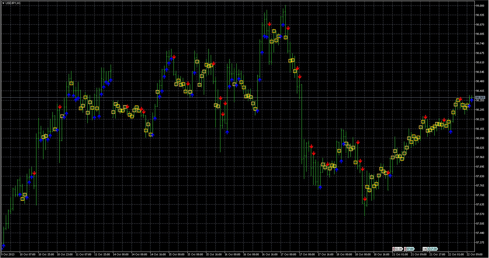Select the rightmost blue up arrow on the chart
This screenshot has height=258, width=489.
(472, 101)
